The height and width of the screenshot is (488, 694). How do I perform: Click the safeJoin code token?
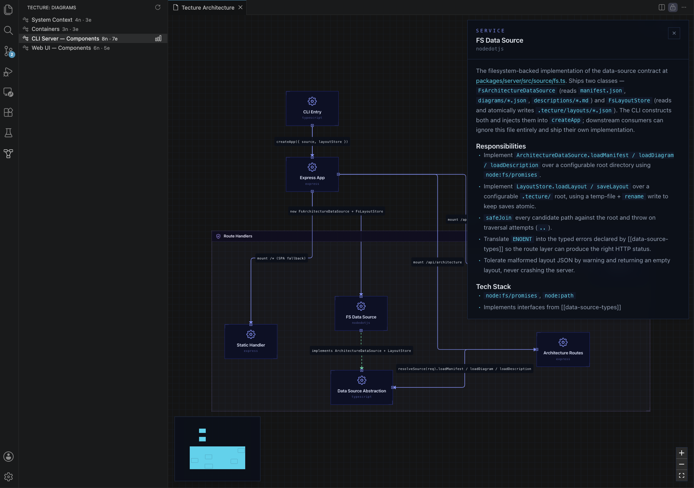coord(499,218)
